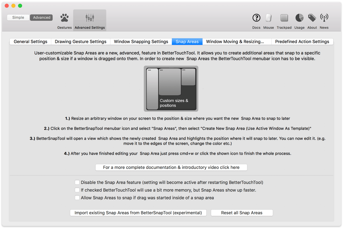Check Disable the Snap Area feature

[77, 182]
